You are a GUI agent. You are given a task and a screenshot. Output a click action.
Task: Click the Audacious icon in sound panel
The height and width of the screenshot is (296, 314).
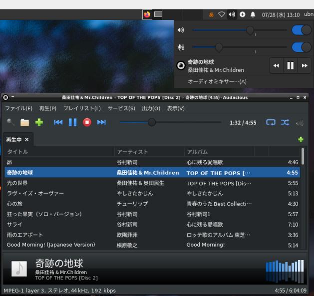click(181, 65)
